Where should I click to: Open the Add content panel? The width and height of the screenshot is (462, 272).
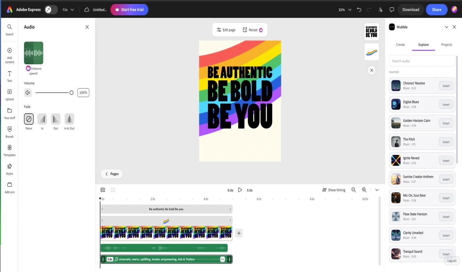coord(10,55)
